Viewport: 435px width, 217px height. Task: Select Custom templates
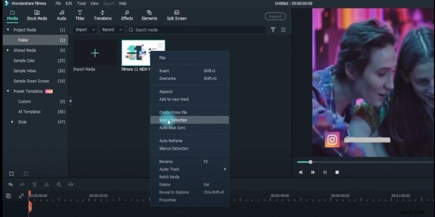(35, 101)
